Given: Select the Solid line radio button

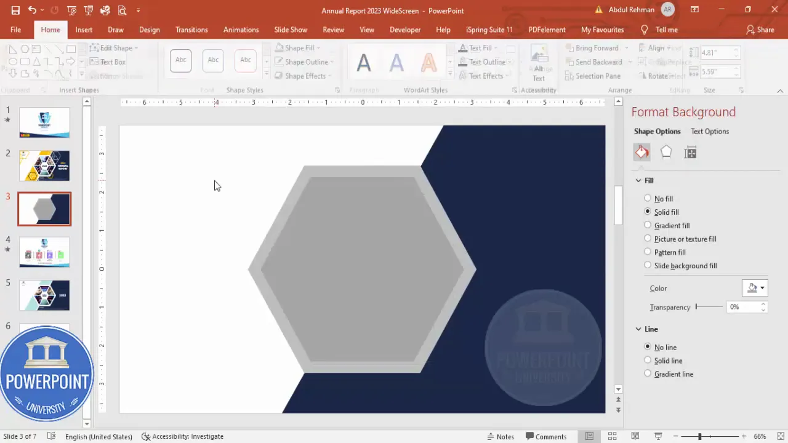Looking at the screenshot, I should [x=648, y=361].
